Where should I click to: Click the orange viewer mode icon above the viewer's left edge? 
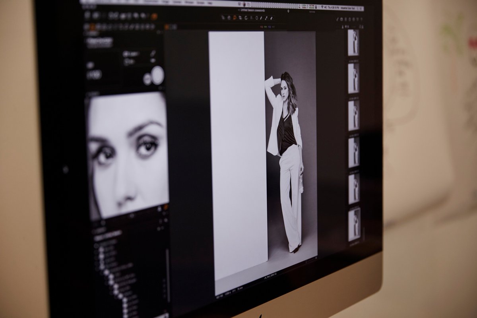(167, 27)
